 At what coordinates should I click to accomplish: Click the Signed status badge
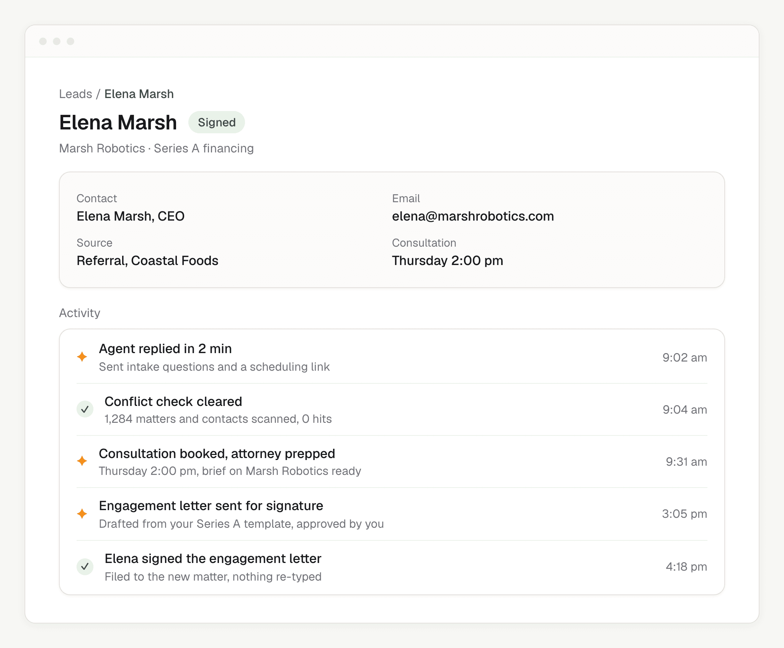click(x=217, y=122)
